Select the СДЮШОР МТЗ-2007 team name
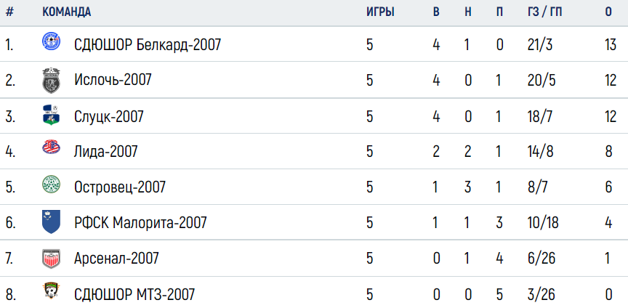 [134, 295]
